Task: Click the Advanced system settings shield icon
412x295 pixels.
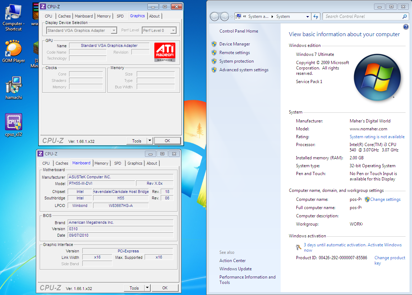Action: (x=214, y=70)
